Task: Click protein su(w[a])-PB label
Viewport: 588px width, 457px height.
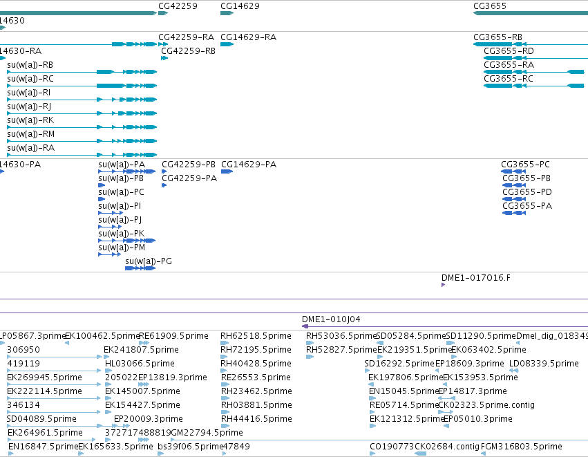Action: [121, 178]
